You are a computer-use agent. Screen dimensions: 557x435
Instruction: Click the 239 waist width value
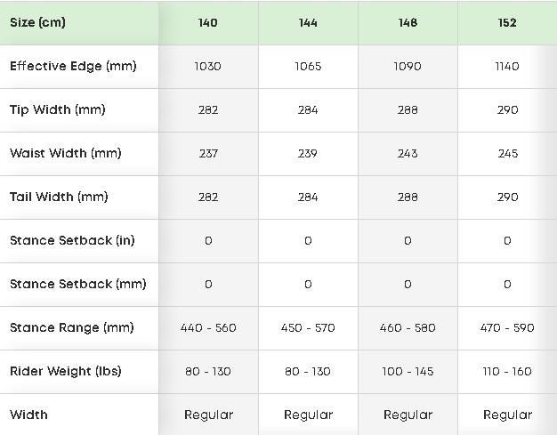(x=308, y=153)
